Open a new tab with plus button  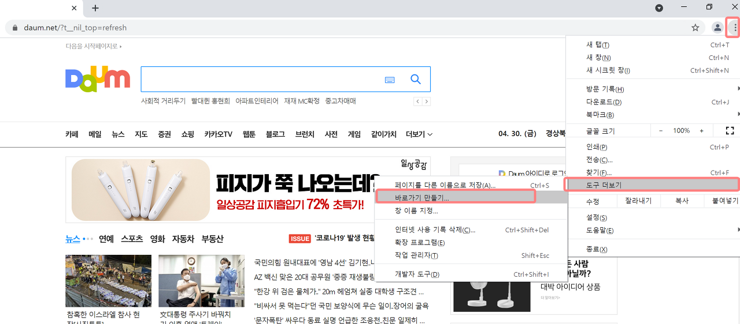(x=95, y=8)
